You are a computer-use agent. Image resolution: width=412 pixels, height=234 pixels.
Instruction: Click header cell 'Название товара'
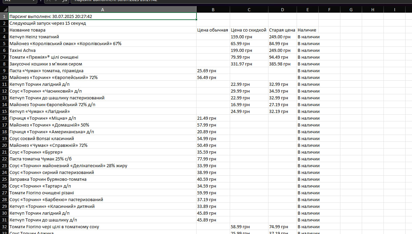pyautogui.click(x=102, y=30)
